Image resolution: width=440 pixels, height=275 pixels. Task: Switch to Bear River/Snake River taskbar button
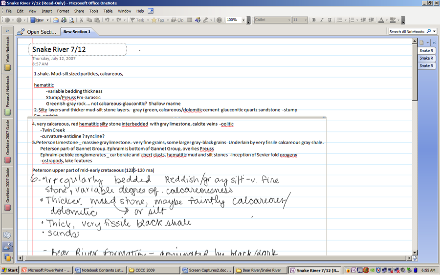(x=259, y=270)
